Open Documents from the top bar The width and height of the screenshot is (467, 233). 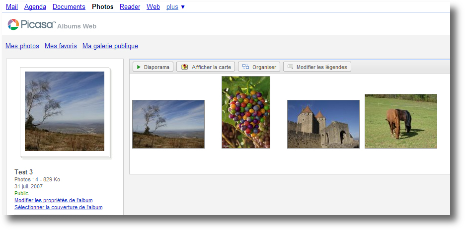pyautogui.click(x=69, y=7)
